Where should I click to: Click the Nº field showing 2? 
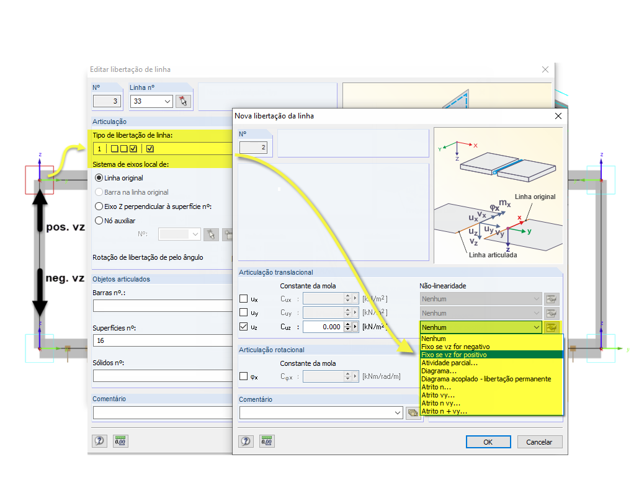(253, 148)
